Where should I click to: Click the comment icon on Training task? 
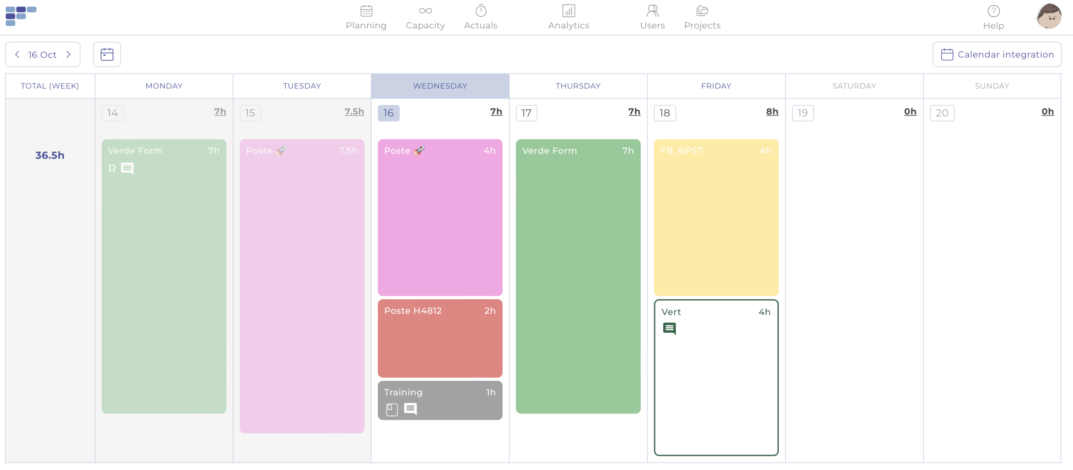tap(410, 408)
